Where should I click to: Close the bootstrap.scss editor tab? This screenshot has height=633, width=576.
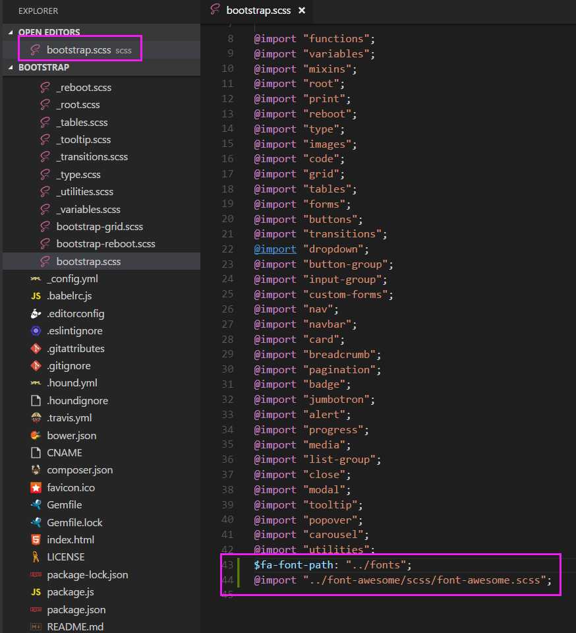302,11
